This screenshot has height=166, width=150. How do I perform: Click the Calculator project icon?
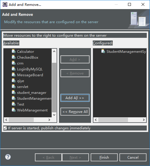coord(14,51)
